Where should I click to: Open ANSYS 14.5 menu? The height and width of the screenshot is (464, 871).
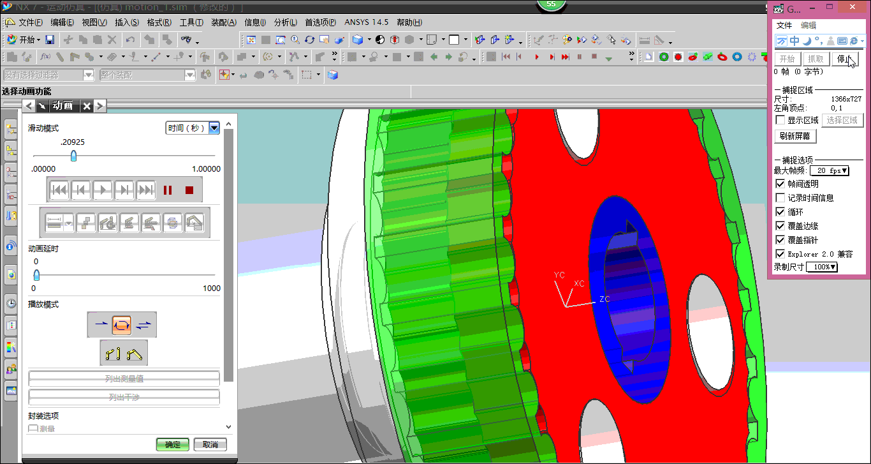pos(367,22)
